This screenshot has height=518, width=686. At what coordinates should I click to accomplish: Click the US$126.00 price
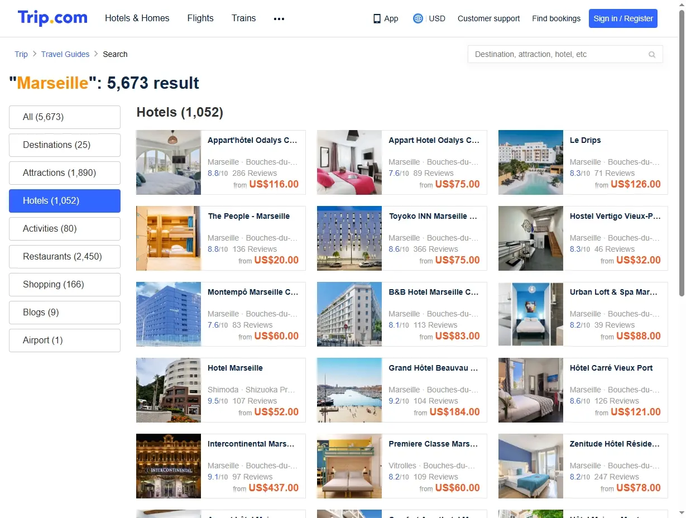click(636, 184)
